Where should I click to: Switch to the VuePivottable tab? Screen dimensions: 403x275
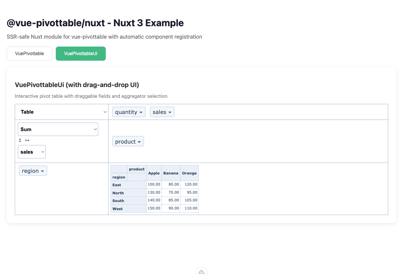point(29,53)
